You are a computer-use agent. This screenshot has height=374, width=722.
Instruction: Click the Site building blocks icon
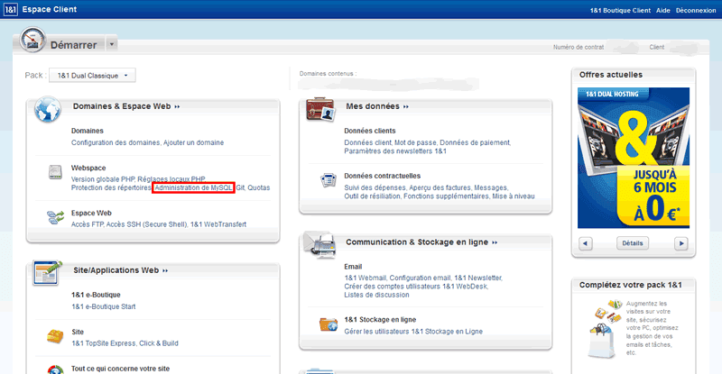click(55, 336)
